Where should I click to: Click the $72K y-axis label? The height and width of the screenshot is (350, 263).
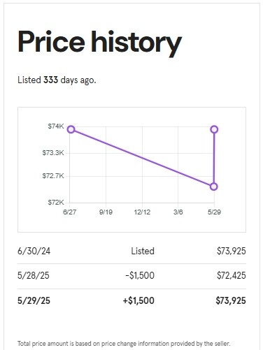pyautogui.click(x=56, y=203)
